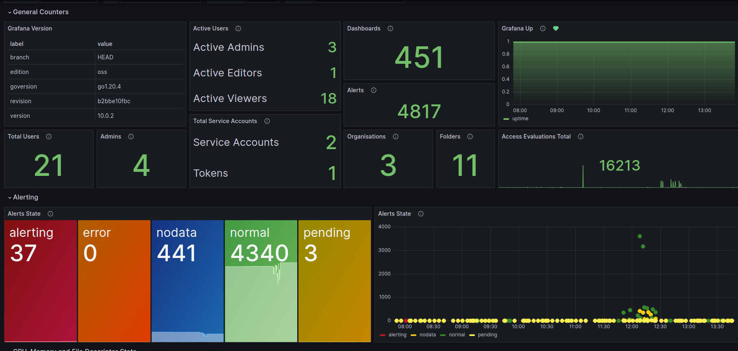
Task: Open the Total Users panel title menu
Action: click(x=24, y=136)
